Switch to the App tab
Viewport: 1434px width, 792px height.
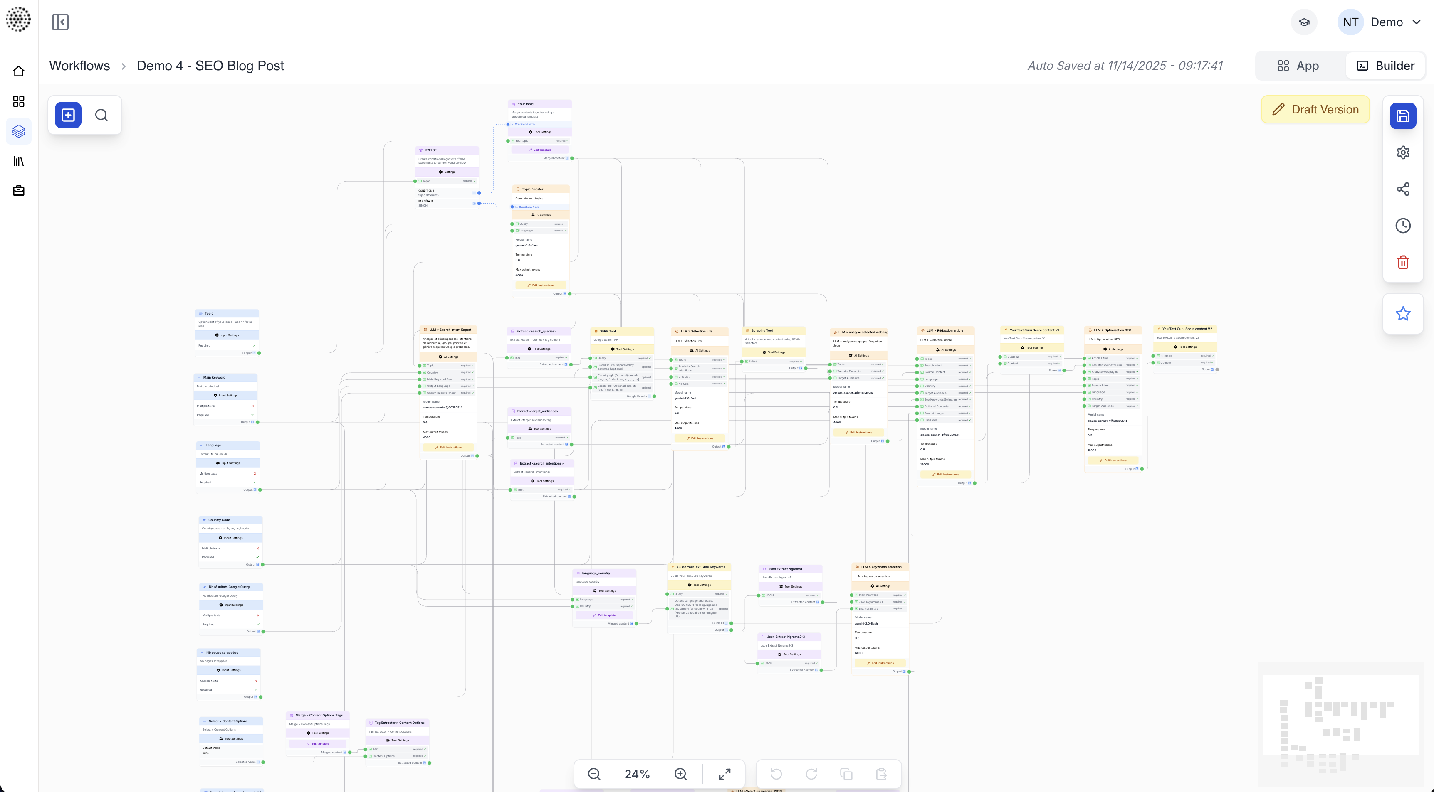coord(1298,66)
